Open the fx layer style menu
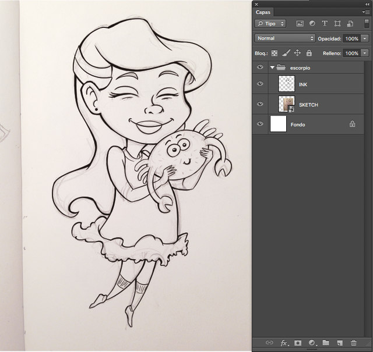Image resolution: width=373 pixels, height=352 pixels. pos(284,343)
